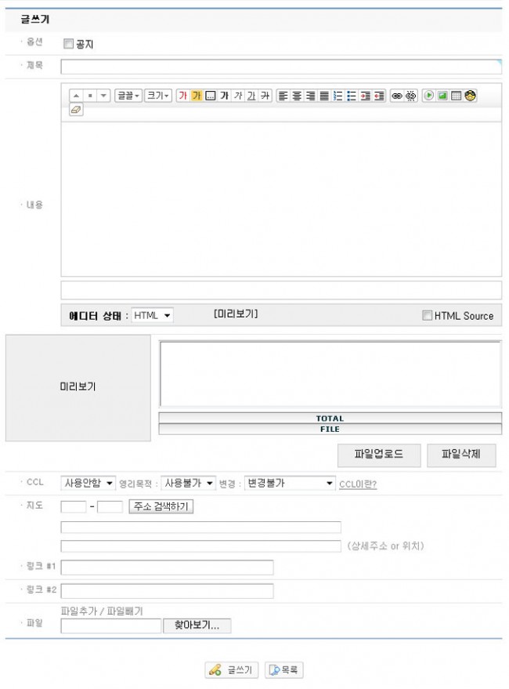Apply underline text formatting
The width and height of the screenshot is (509, 689).
pyautogui.click(x=251, y=96)
